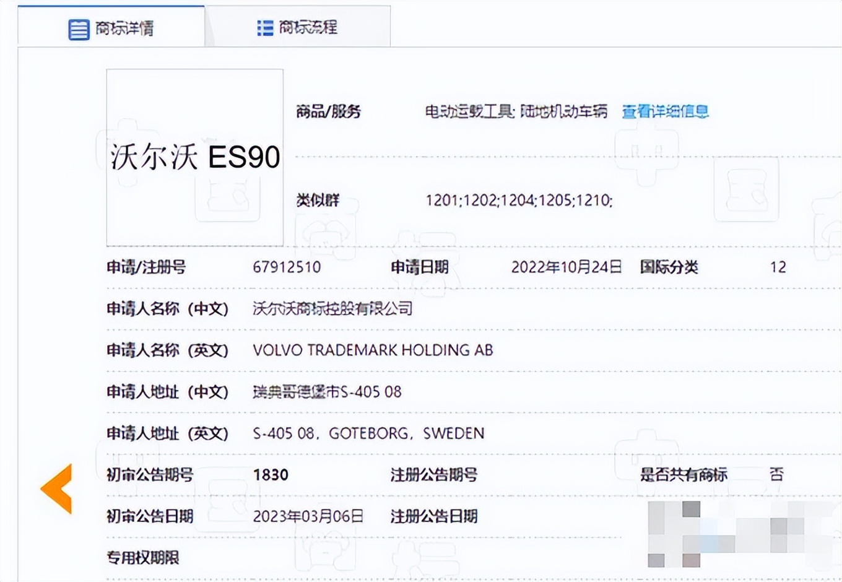Click the 是否共有商标 label

click(x=684, y=475)
